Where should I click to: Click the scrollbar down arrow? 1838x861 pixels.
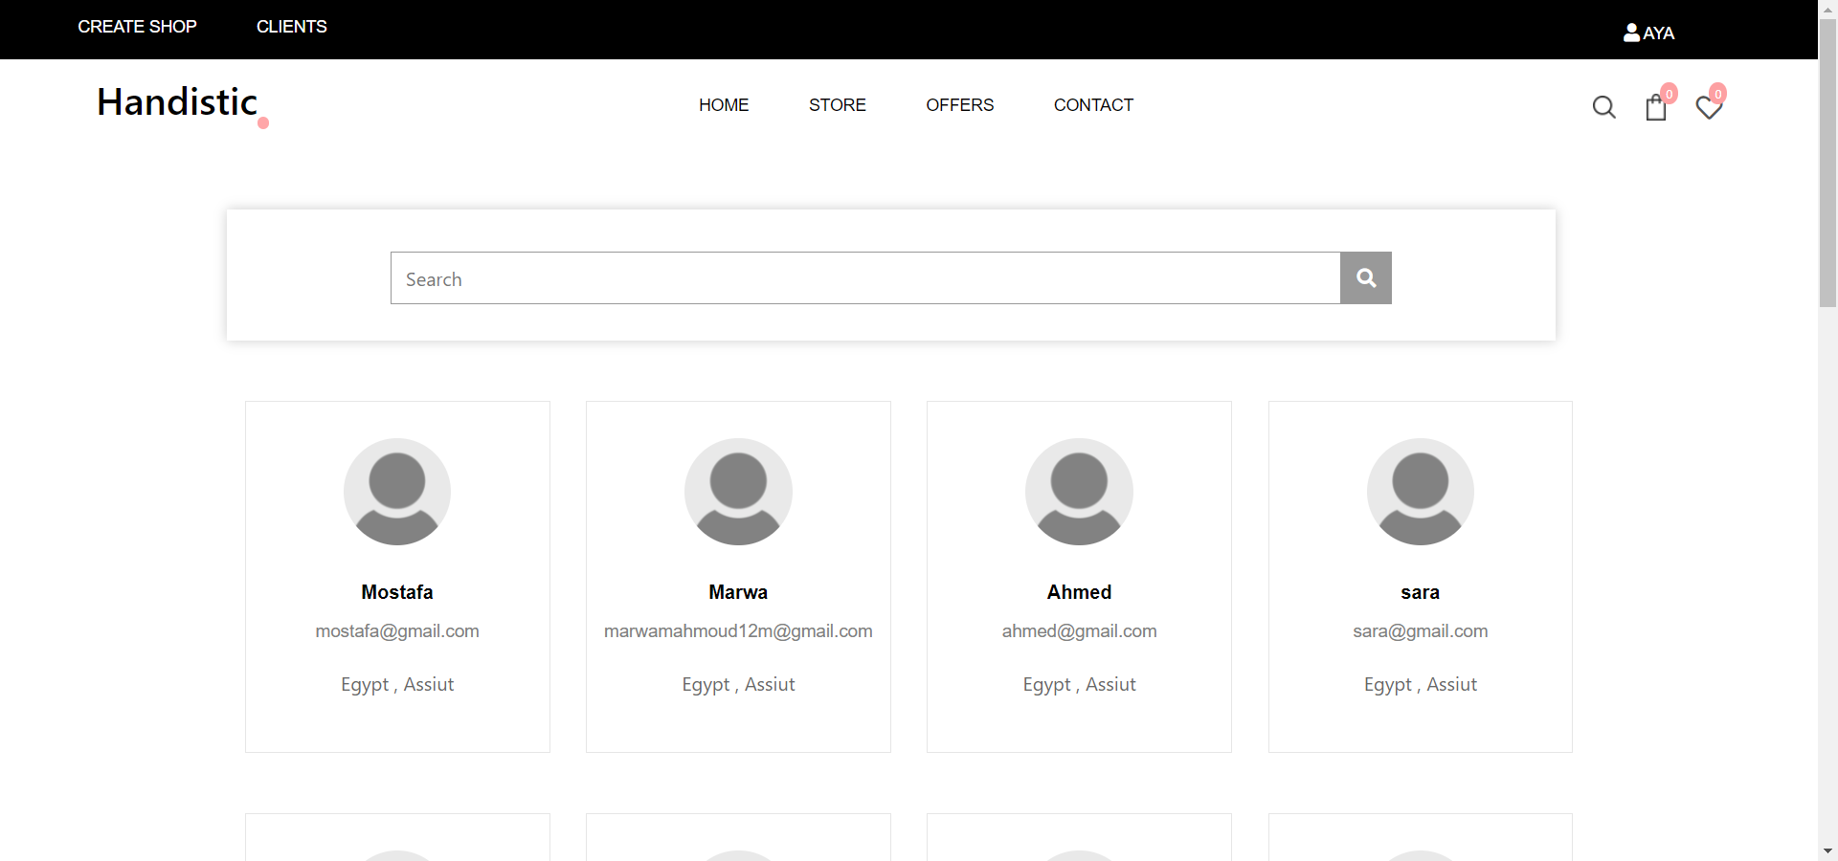[x=1828, y=851]
